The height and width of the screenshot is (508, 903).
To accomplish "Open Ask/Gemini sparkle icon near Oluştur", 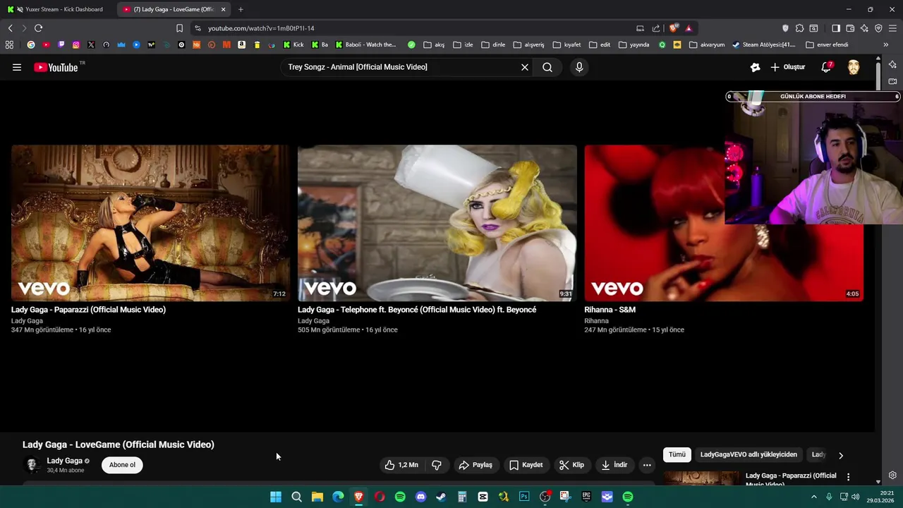I will tap(756, 67).
